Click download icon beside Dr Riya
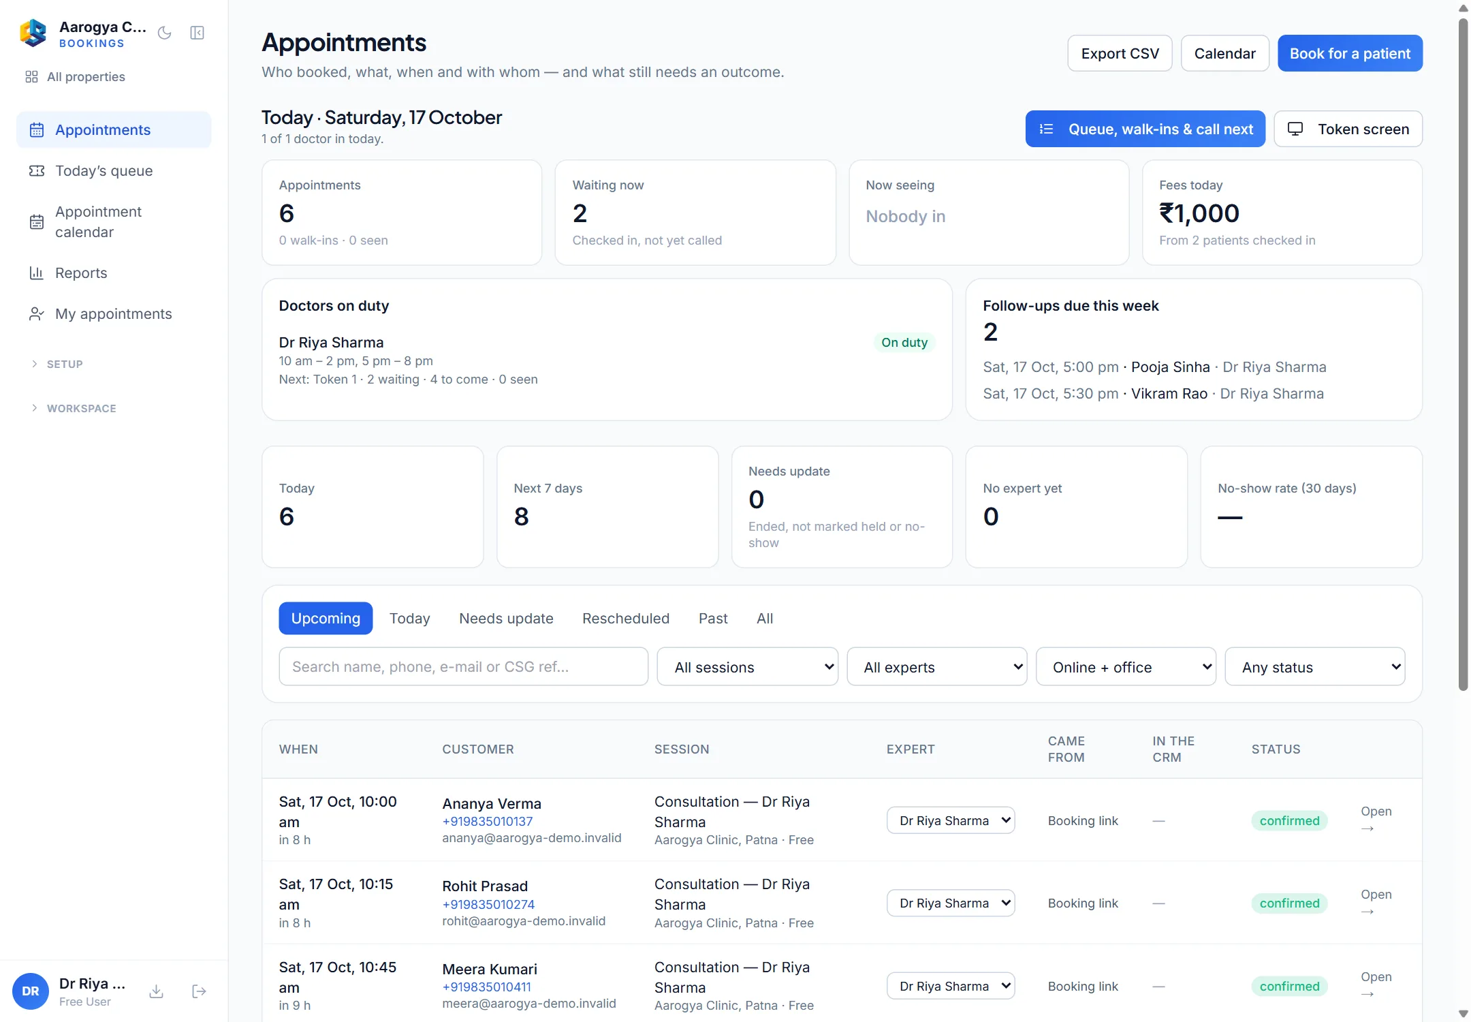 click(156, 991)
